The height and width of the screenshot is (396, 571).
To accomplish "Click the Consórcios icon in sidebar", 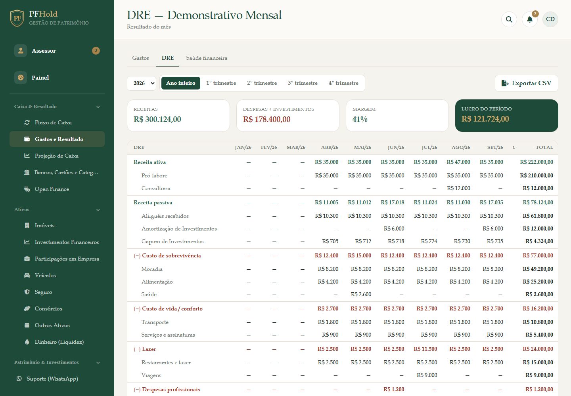I will click(x=27, y=308).
